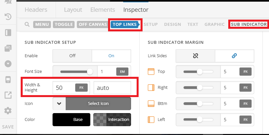Click the Select Icon button
Screen dimensions: 269x135
coord(98,104)
